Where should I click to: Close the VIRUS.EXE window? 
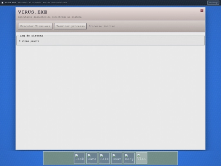202,11
